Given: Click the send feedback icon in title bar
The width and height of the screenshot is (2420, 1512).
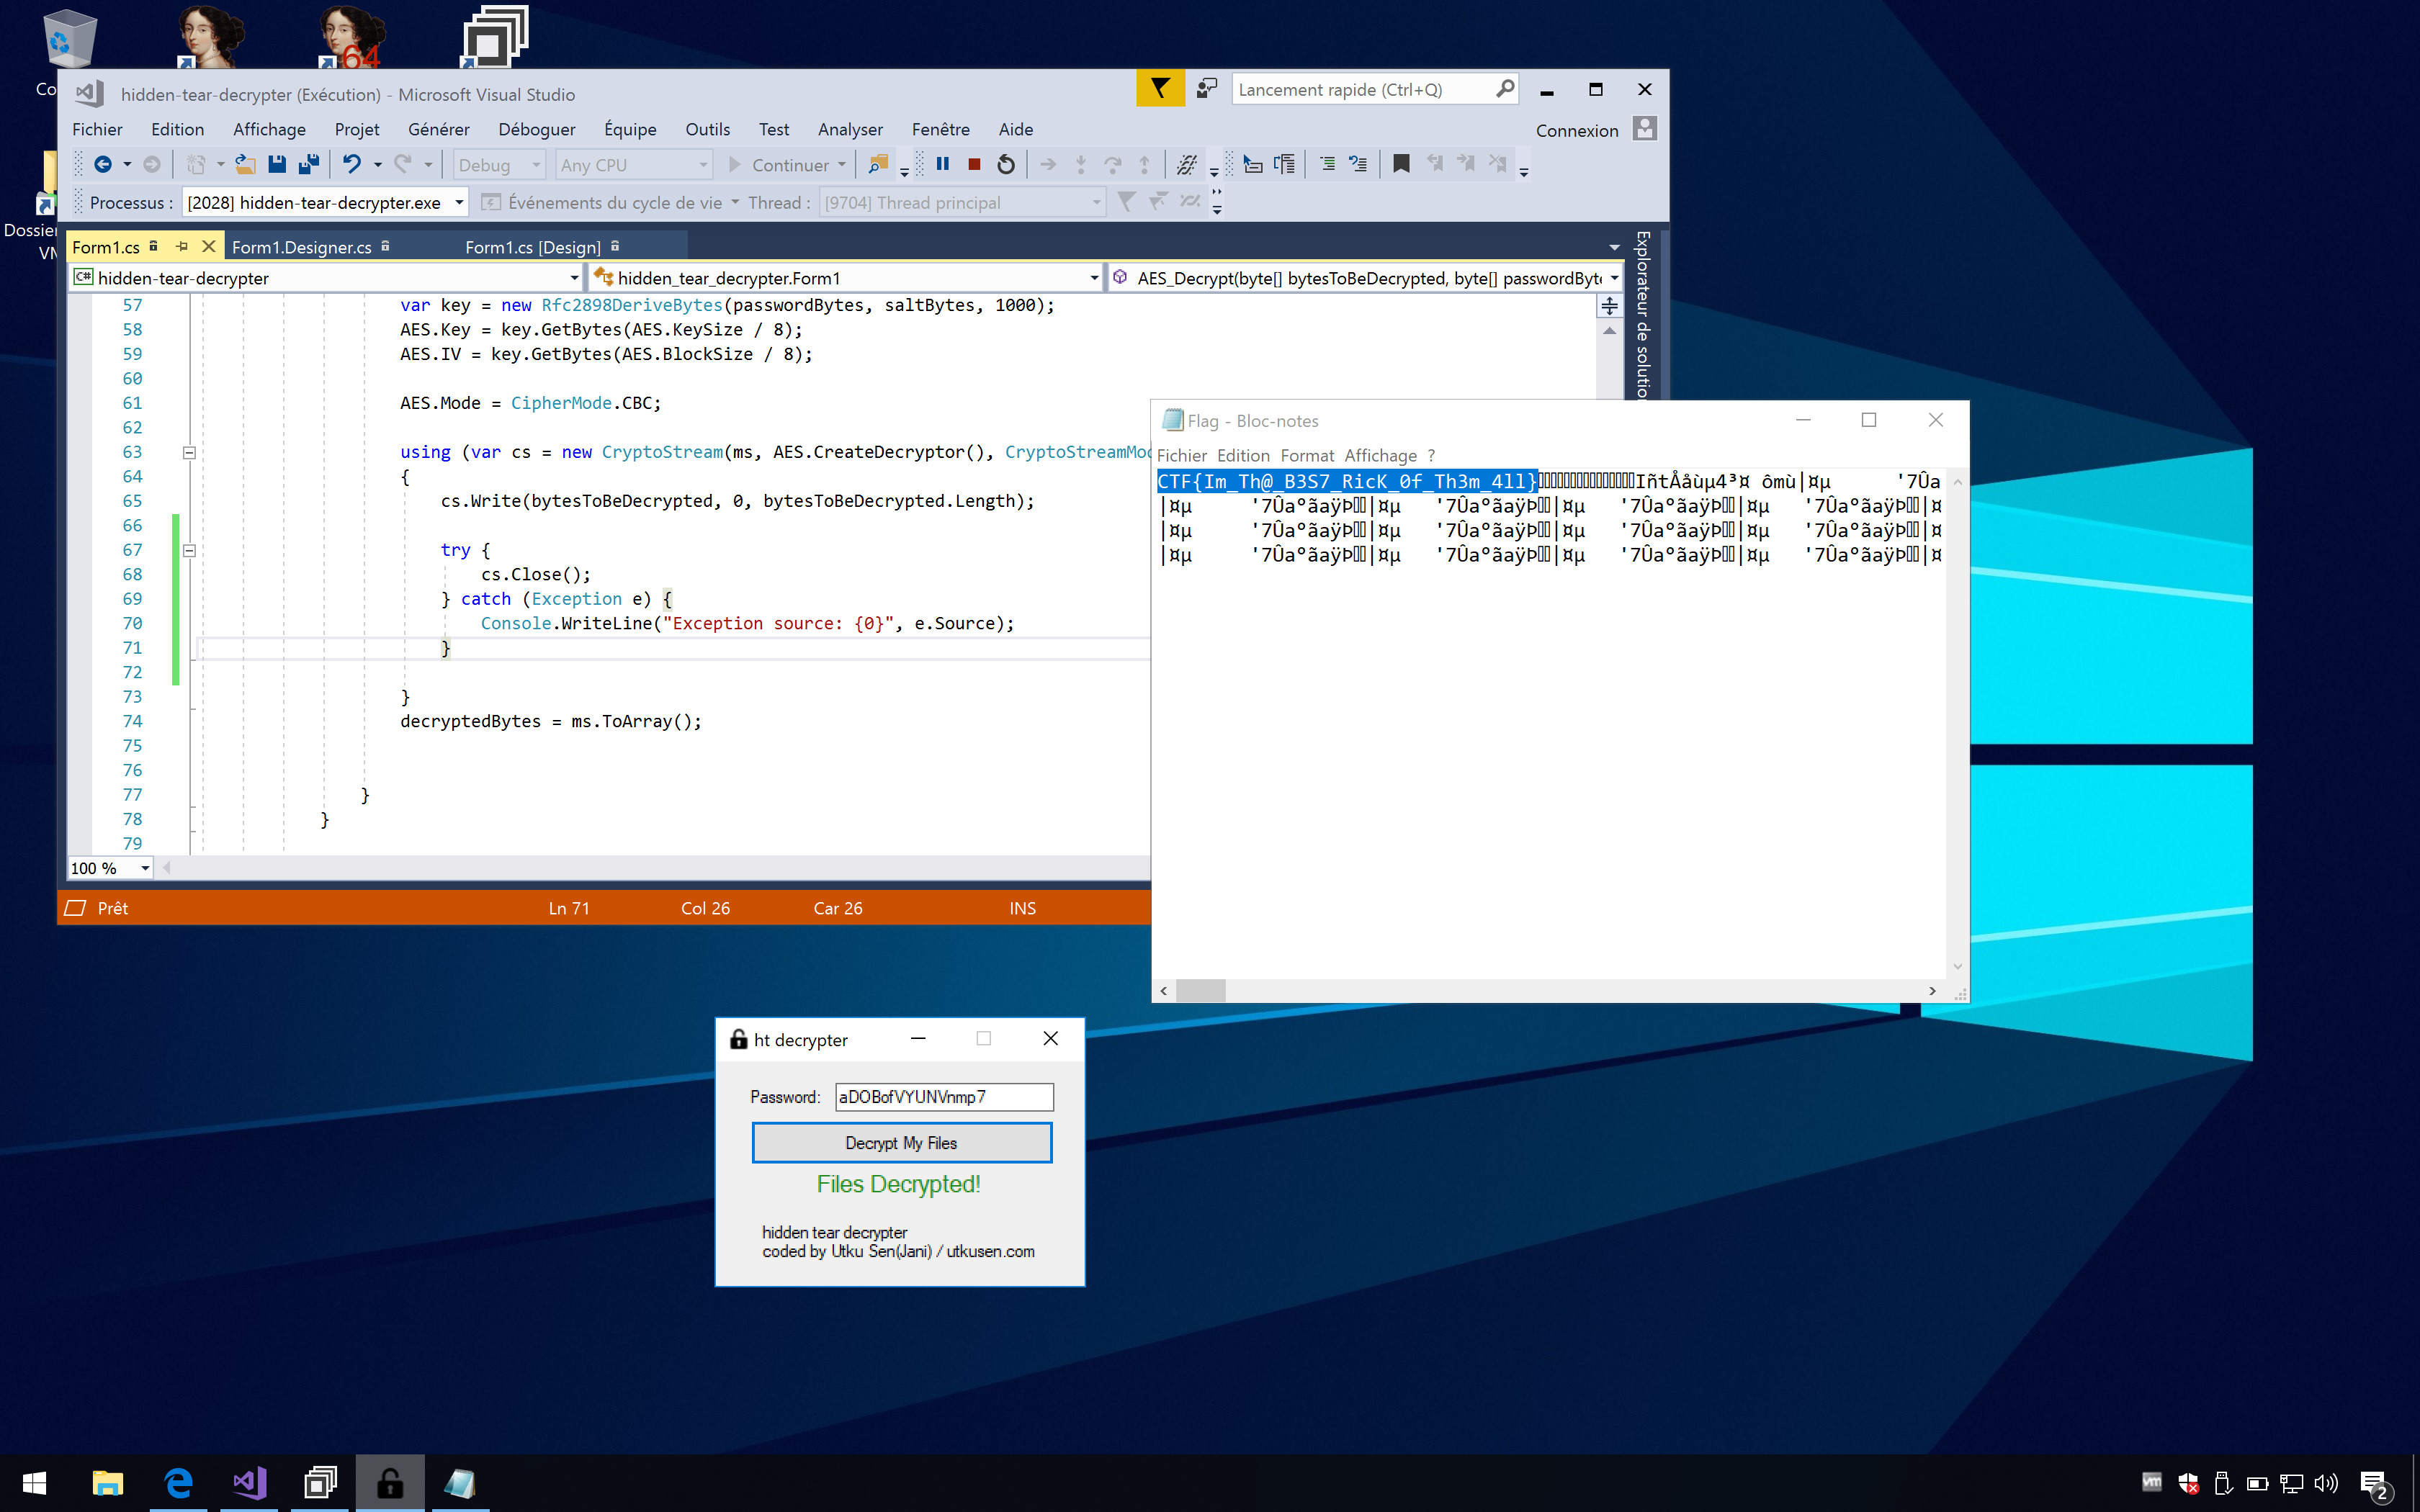Looking at the screenshot, I should point(1207,89).
